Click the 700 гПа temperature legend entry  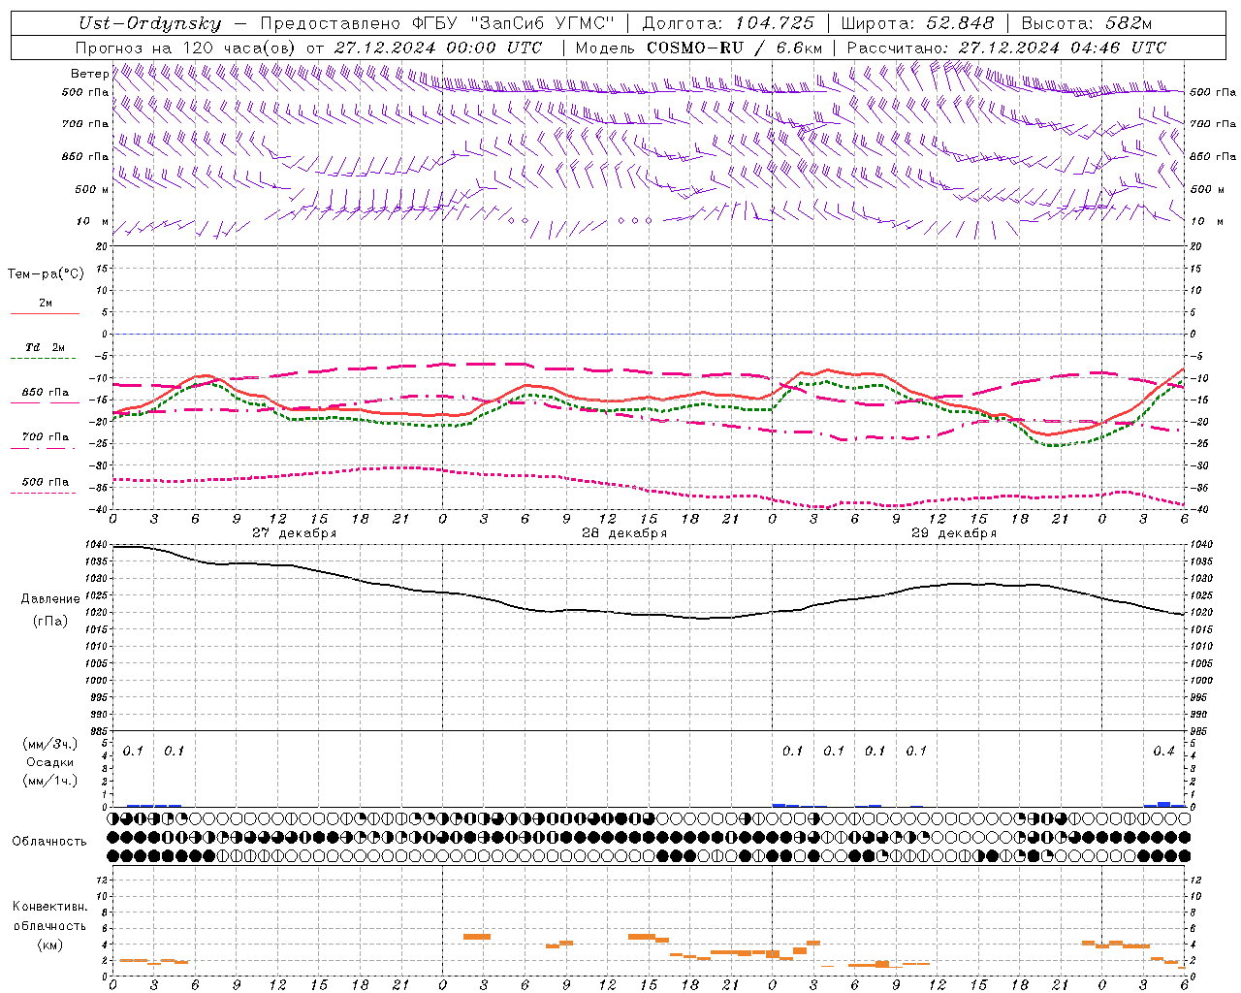45,437
